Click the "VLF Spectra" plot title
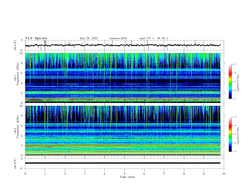Viewport: 252px width, 195px height. click(x=36, y=38)
